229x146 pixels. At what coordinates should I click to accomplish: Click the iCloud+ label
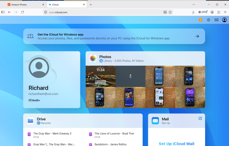34,100
